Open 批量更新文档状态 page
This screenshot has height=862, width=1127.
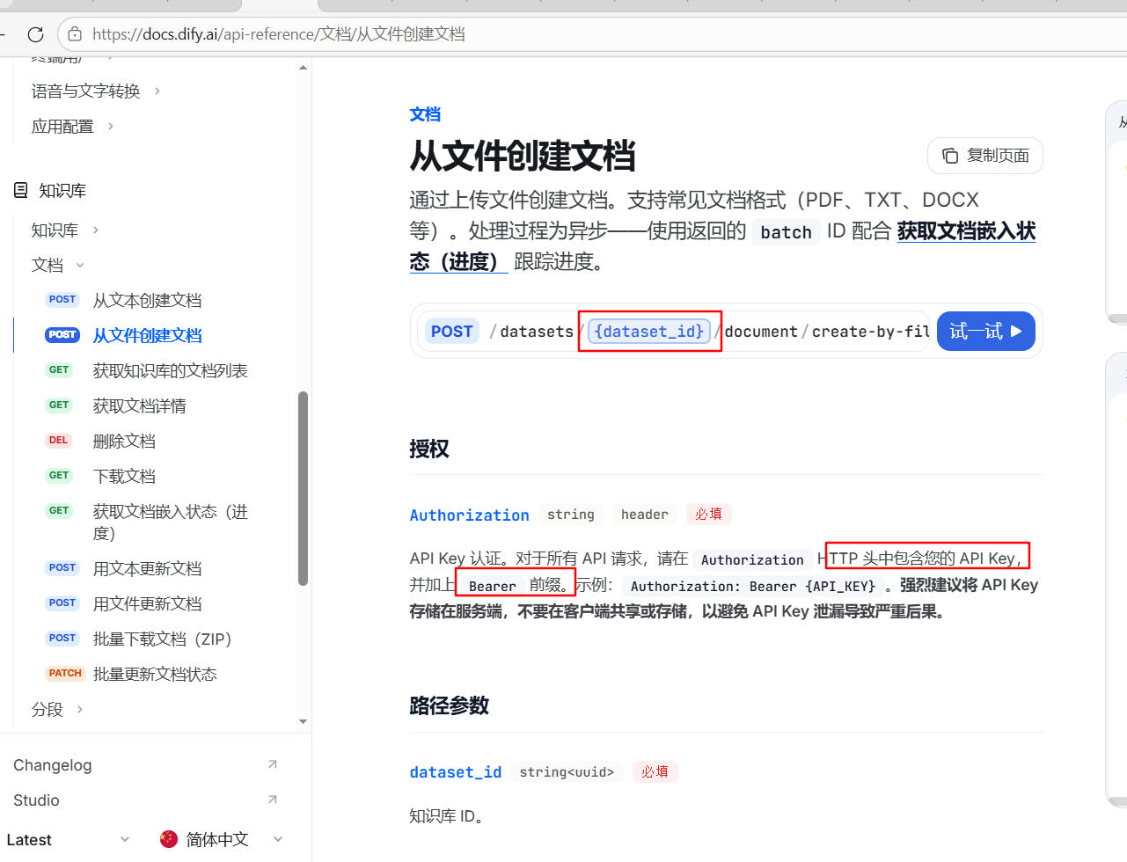point(155,675)
